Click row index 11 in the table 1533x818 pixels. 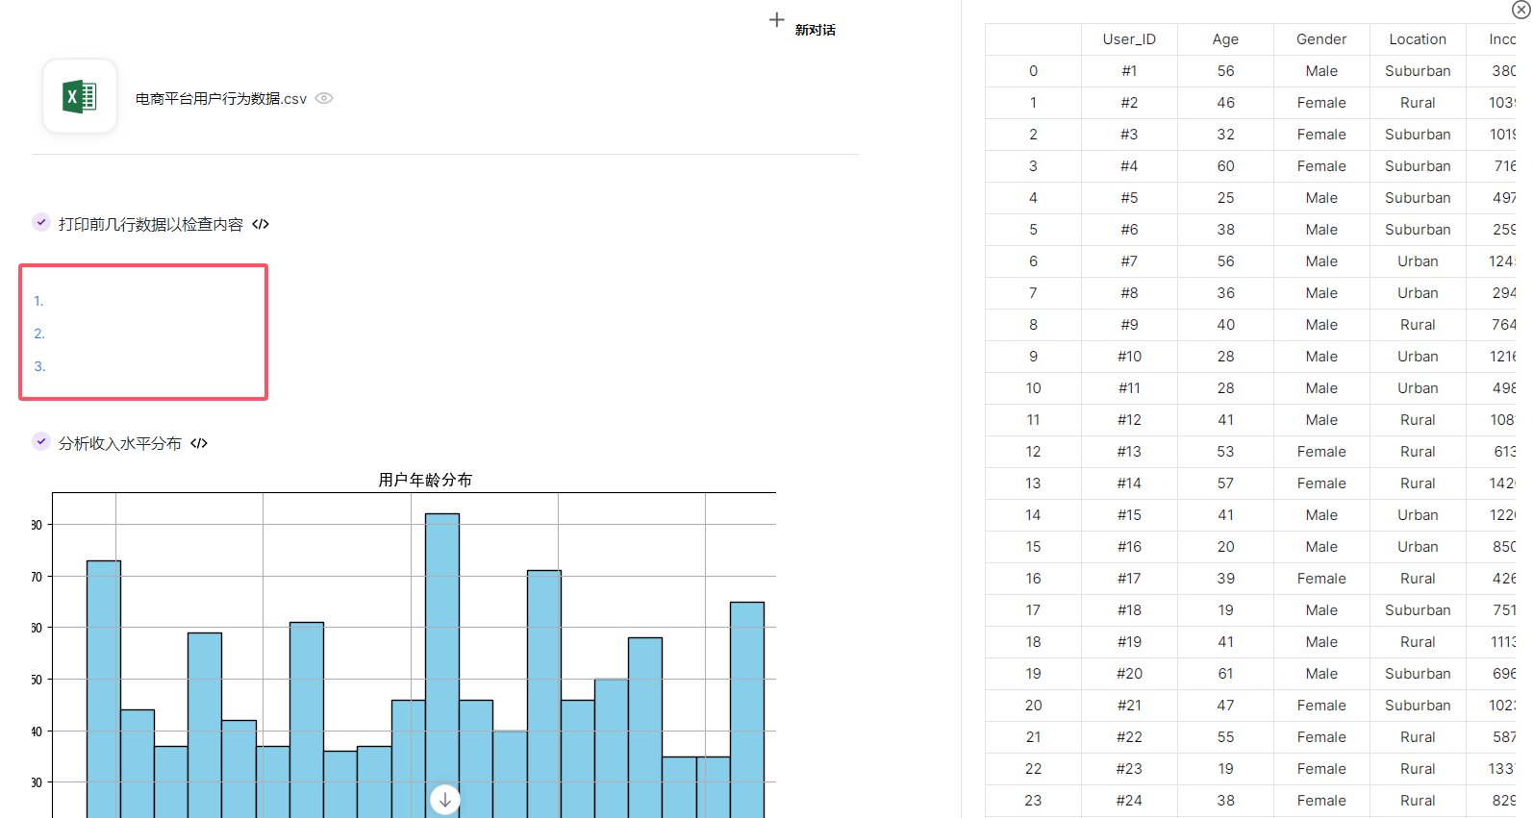(1033, 420)
